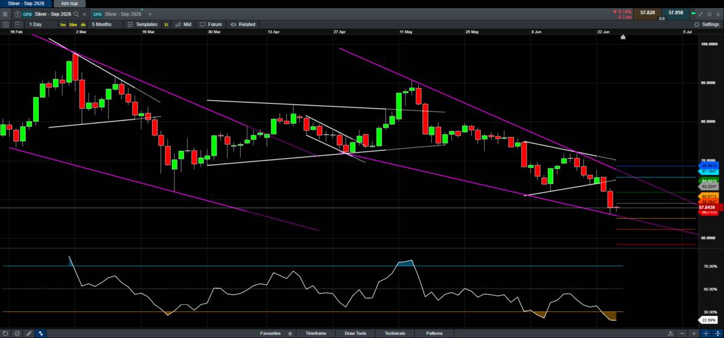
Task: Open the Mid price type selector
Action: (183, 24)
